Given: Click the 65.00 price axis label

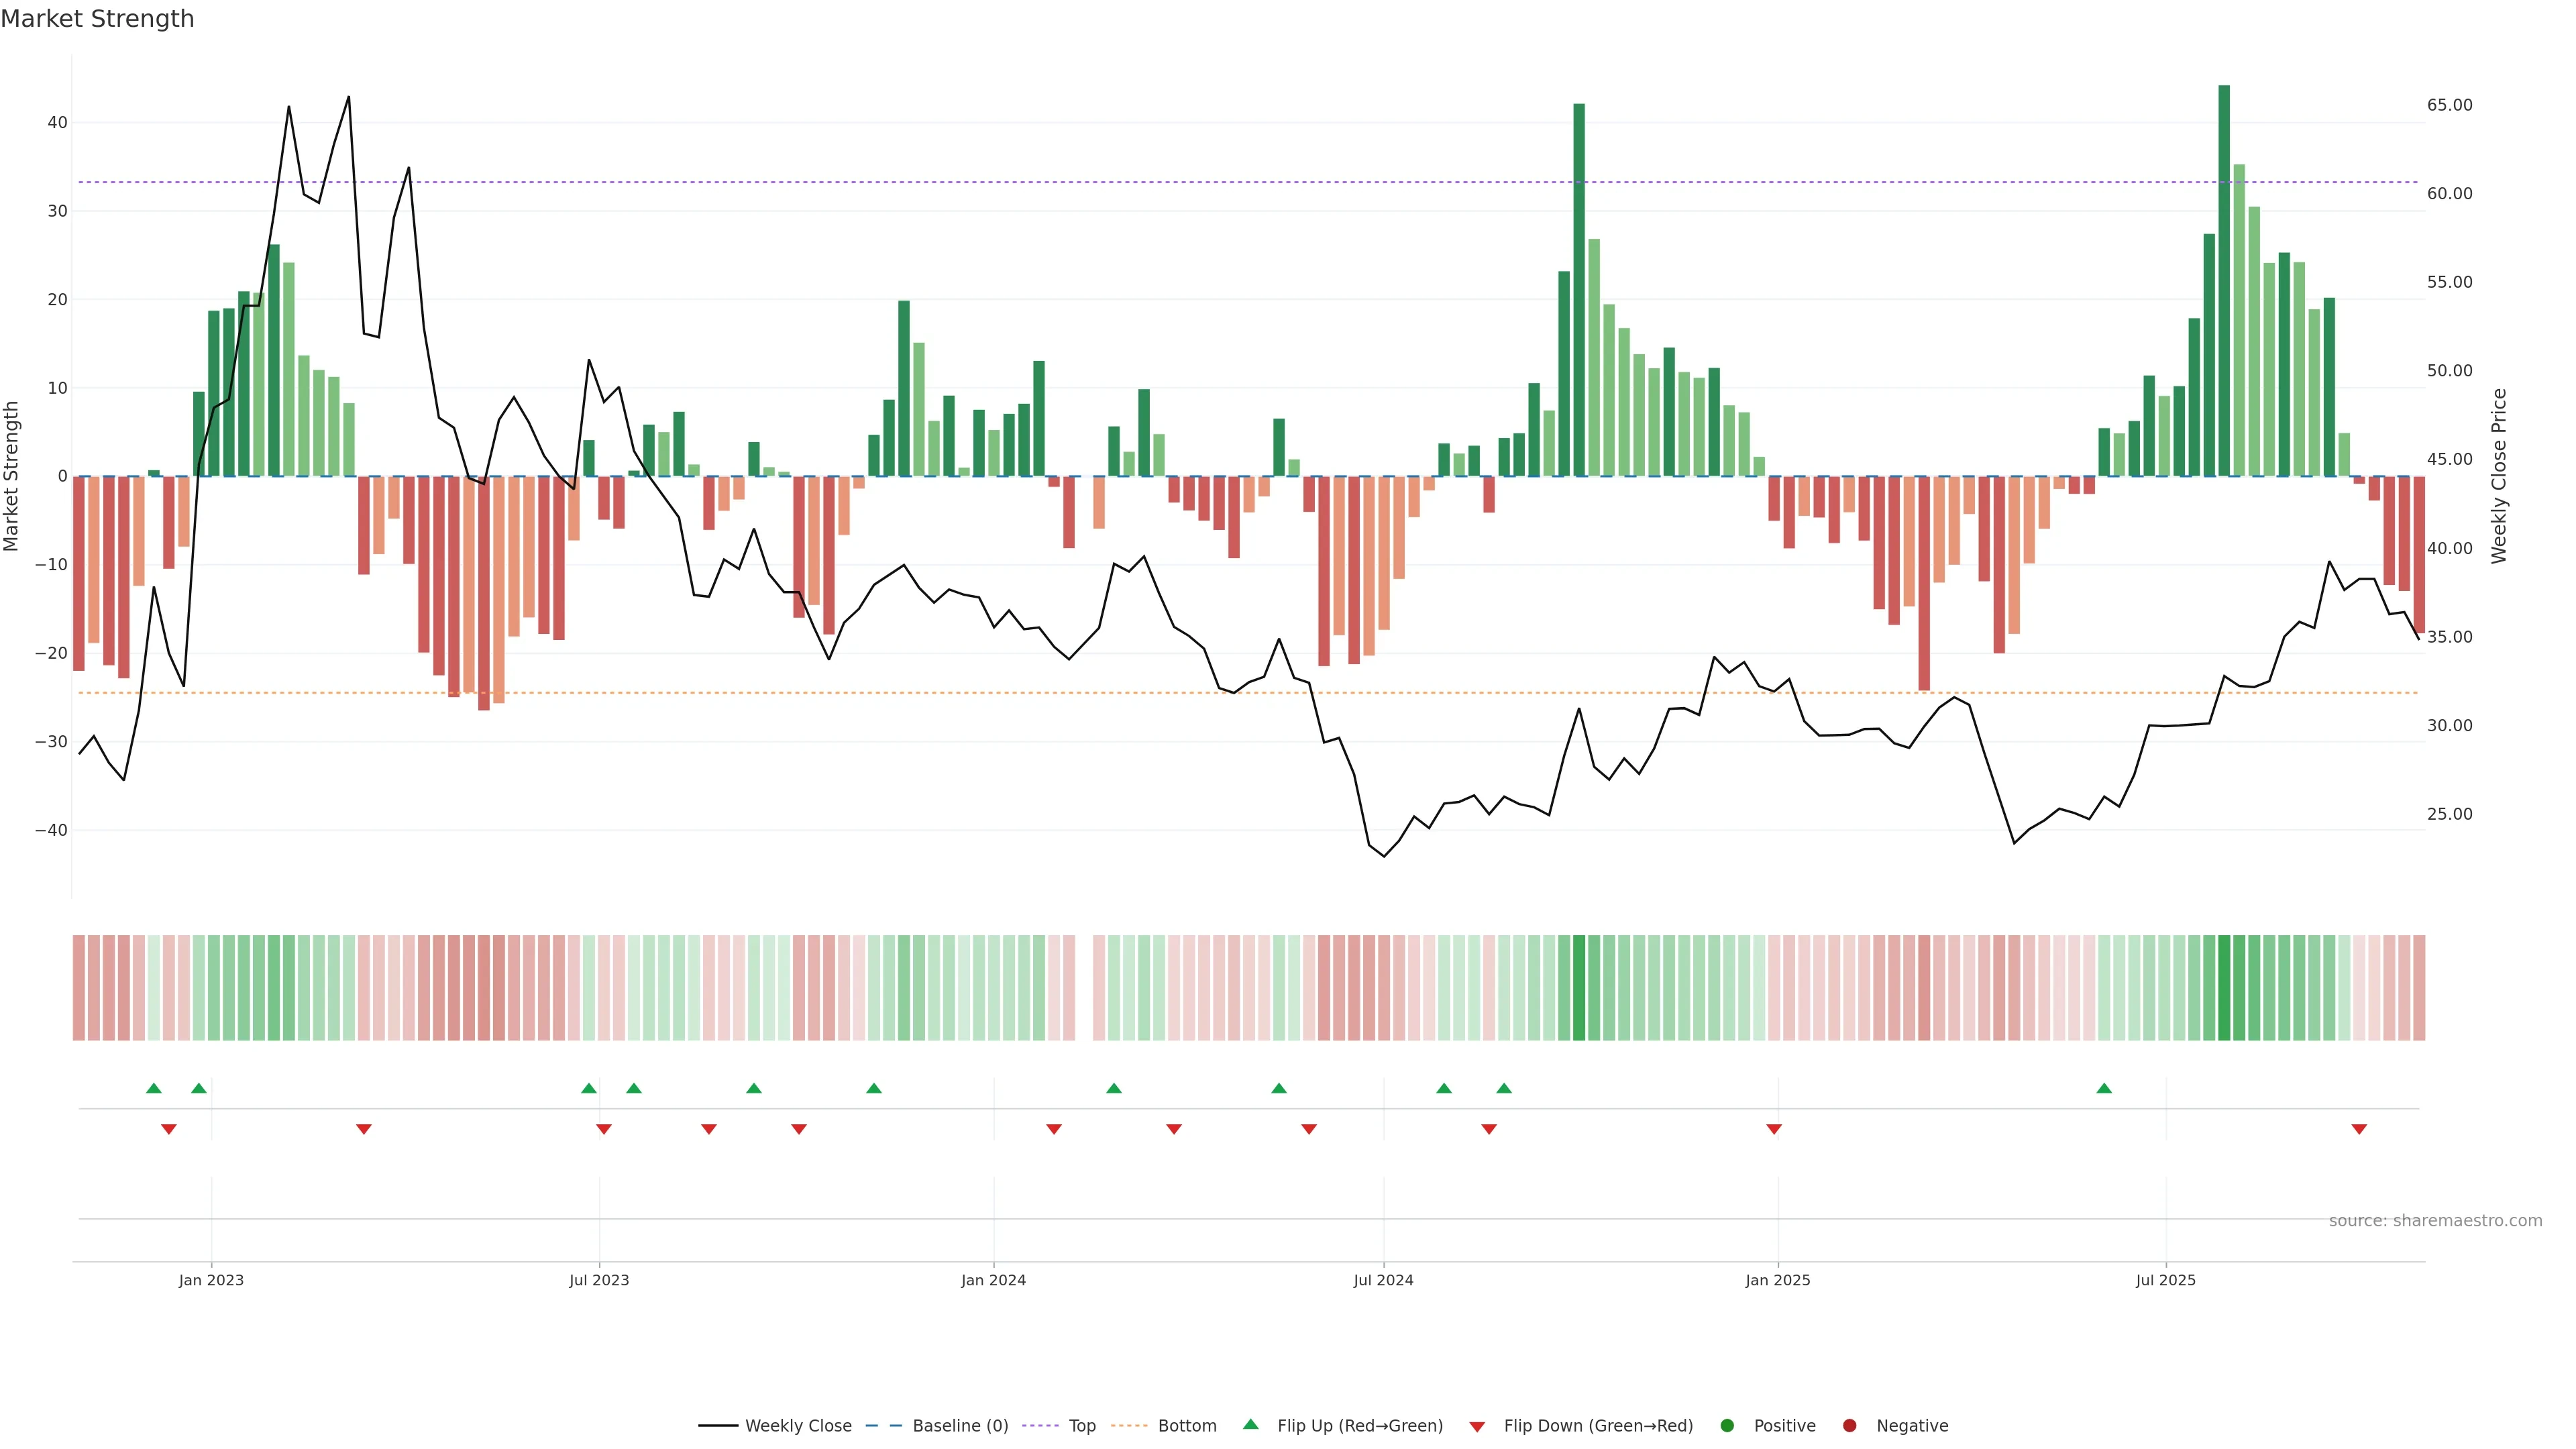Looking at the screenshot, I should pyautogui.click(x=2449, y=105).
